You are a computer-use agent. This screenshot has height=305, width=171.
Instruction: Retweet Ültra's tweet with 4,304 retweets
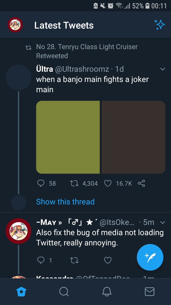coord(74,183)
